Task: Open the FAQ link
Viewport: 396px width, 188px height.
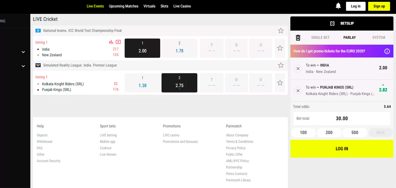Action: [x=40, y=148]
